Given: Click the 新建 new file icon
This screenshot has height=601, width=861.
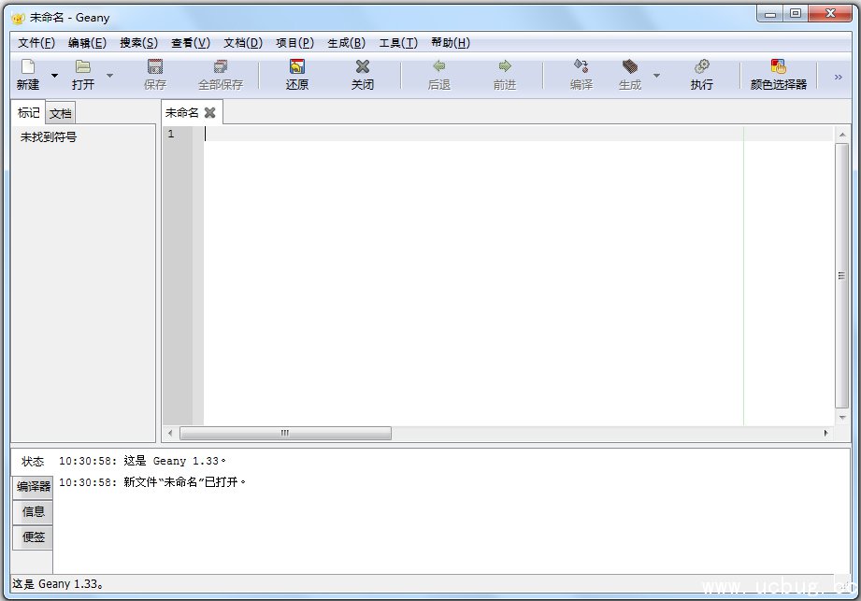Looking at the screenshot, I should click(28, 66).
